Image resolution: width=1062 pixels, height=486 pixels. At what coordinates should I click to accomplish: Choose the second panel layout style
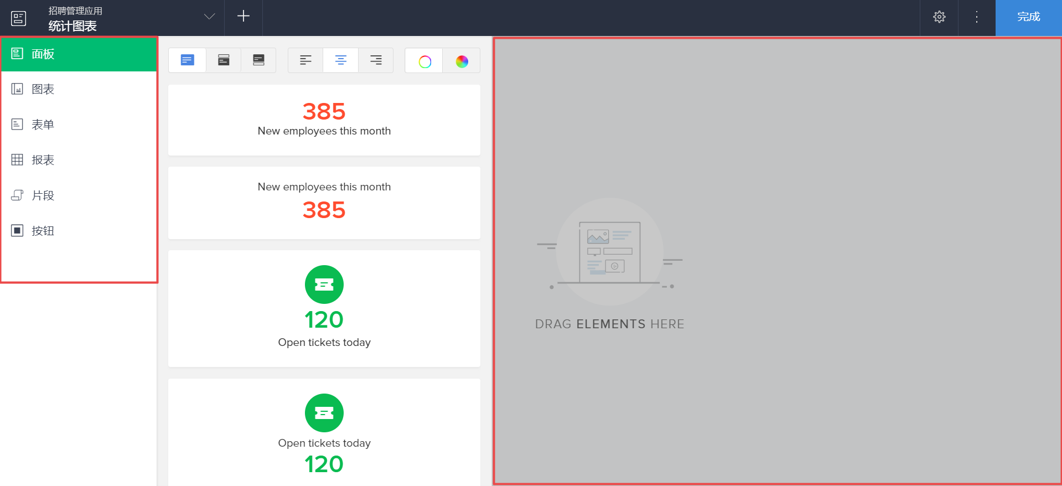224,60
